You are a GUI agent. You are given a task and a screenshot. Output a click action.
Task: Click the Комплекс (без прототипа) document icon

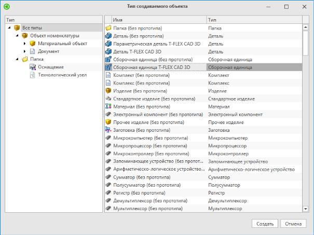pos(108,83)
